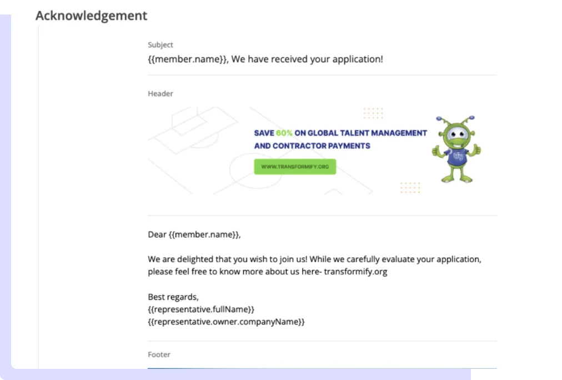
Task: Click the {{representative.owner.companyName}} placeholder
Action: (227, 321)
